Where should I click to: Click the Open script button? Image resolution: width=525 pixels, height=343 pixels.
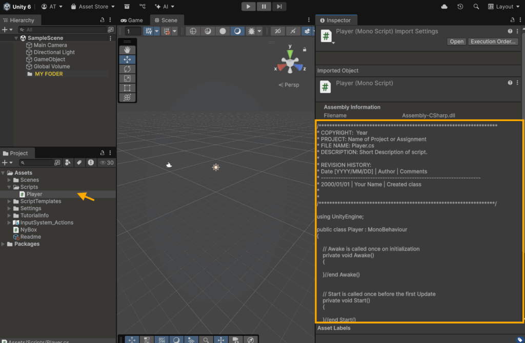click(x=456, y=41)
